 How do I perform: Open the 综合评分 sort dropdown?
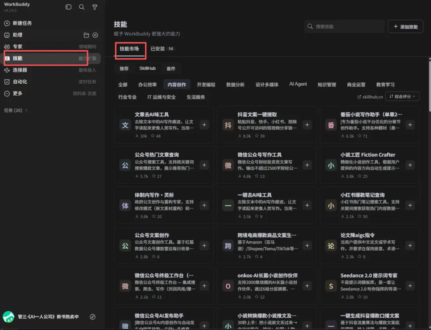coord(402,96)
